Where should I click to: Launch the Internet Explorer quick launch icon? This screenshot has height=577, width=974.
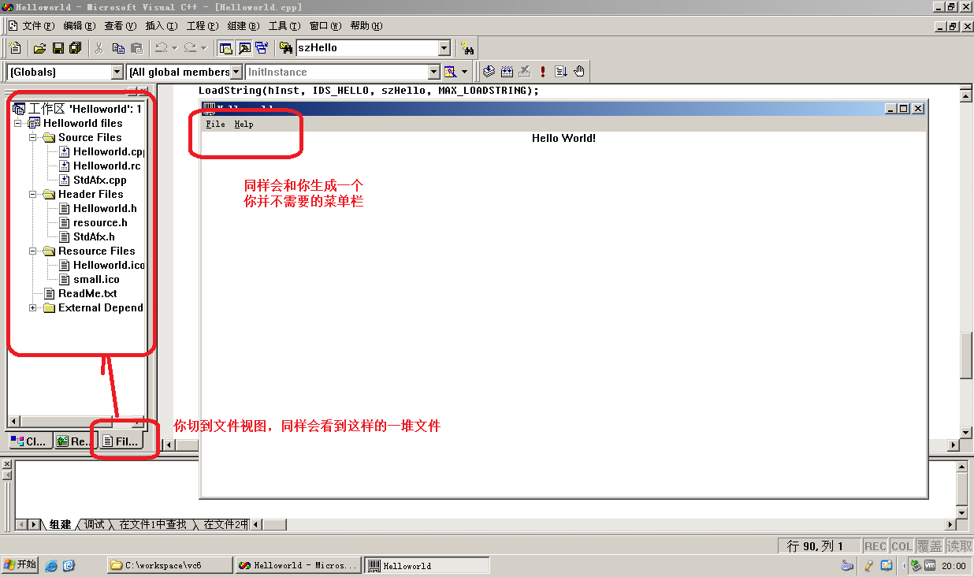[52, 565]
